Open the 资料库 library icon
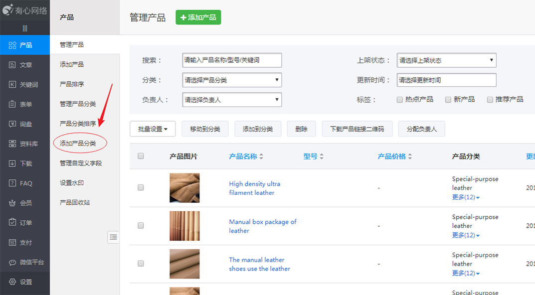 [x=12, y=144]
